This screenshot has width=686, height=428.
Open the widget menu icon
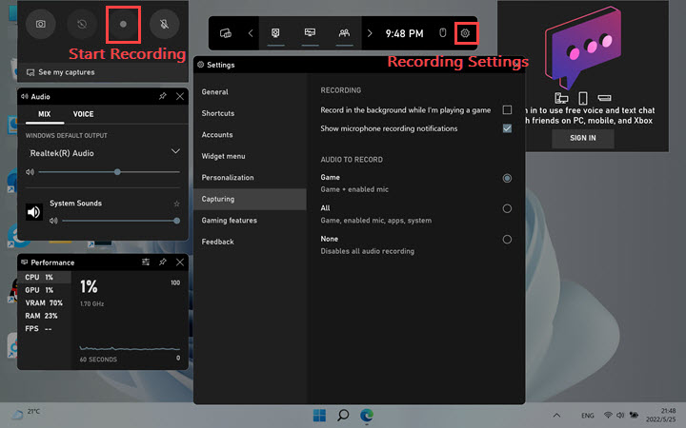[226, 32]
